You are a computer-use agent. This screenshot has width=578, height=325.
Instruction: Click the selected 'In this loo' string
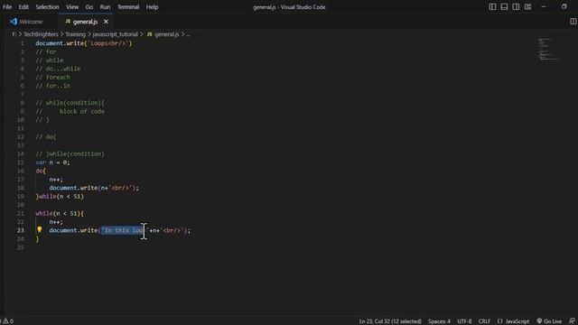pyautogui.click(x=123, y=230)
